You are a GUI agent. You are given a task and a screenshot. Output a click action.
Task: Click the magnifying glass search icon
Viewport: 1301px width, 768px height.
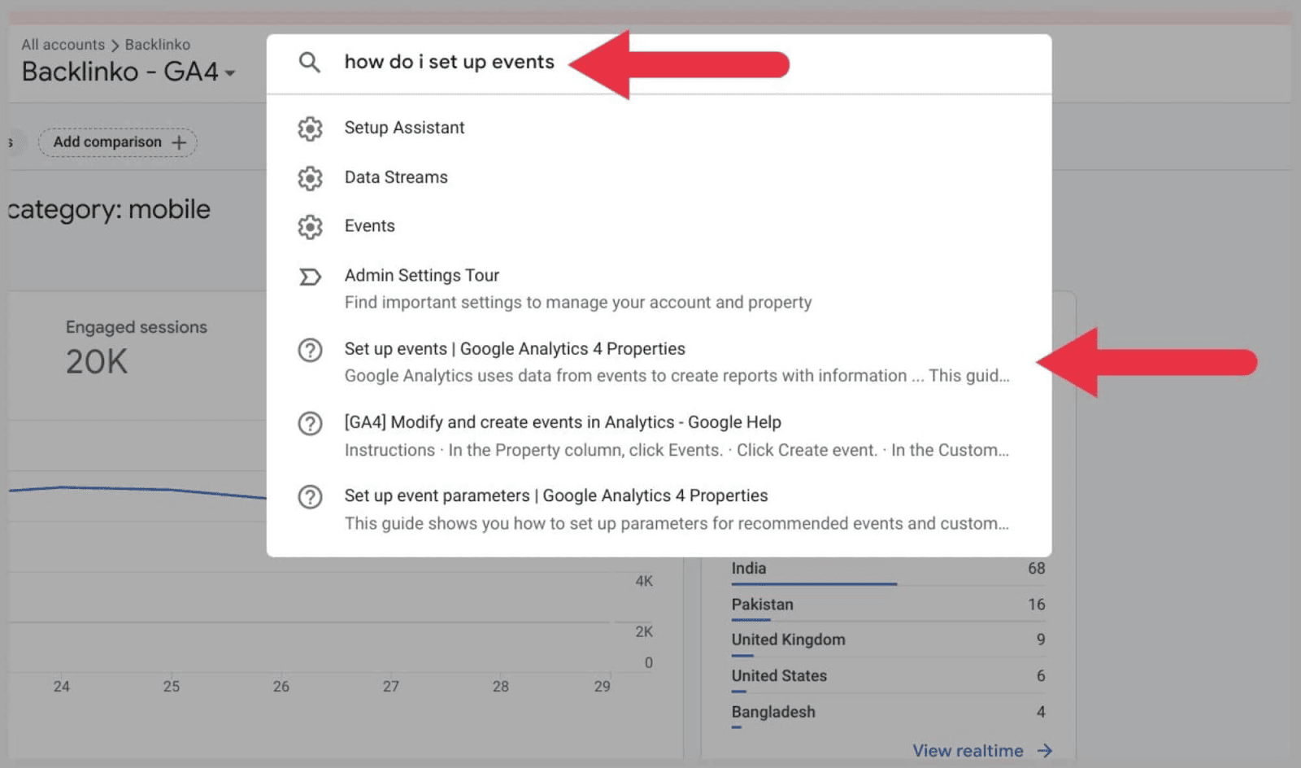pos(310,62)
